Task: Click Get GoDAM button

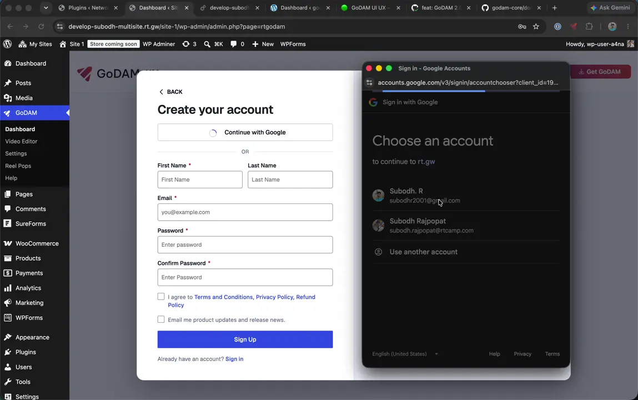Action: coord(600,72)
